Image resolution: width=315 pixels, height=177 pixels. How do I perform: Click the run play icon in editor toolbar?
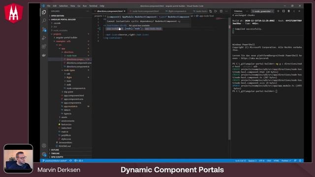(x=216, y=11)
